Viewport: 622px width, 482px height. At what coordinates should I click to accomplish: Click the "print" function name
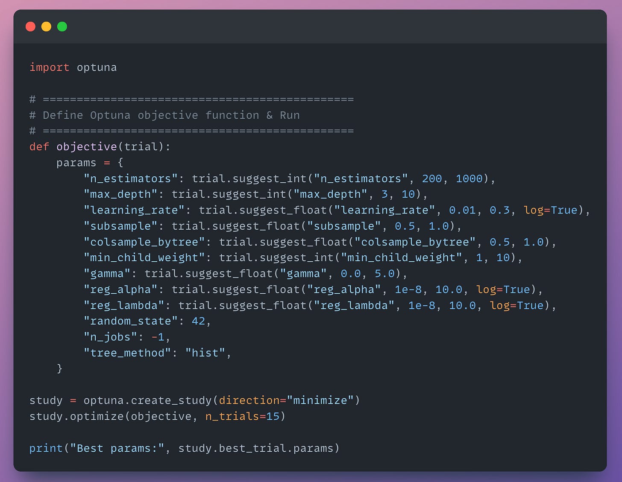pyautogui.click(x=46, y=448)
